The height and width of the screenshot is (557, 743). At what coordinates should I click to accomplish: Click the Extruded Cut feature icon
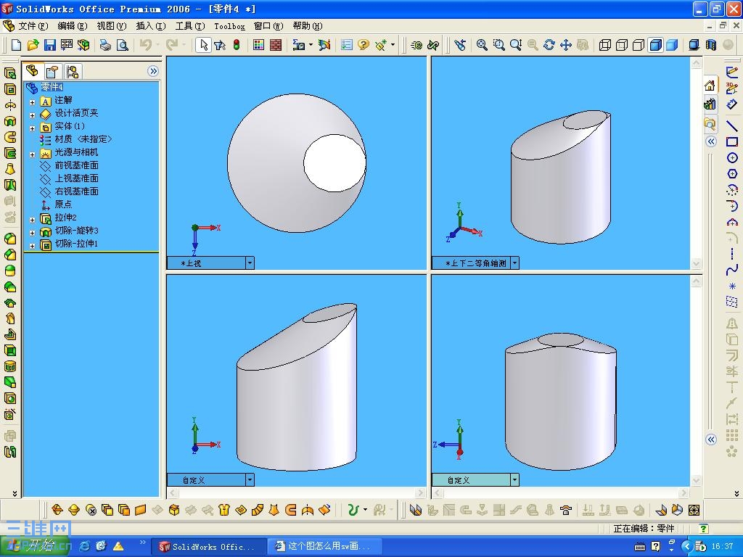point(10,89)
